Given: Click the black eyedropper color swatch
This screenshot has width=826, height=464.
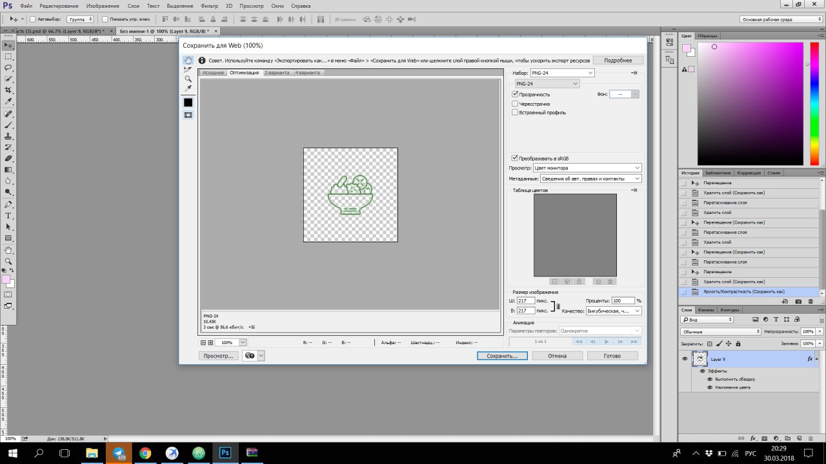Looking at the screenshot, I should 188,102.
